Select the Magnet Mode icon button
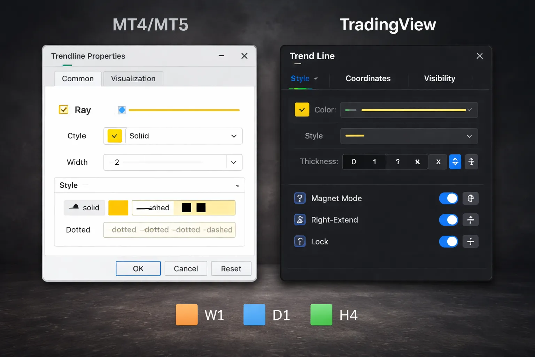535x357 pixels. pyautogui.click(x=471, y=198)
